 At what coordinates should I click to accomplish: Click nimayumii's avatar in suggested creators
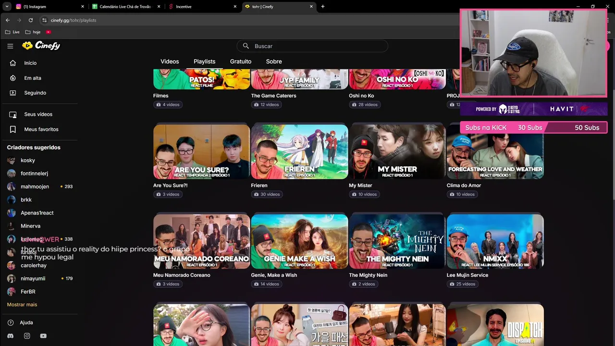[x=11, y=279]
